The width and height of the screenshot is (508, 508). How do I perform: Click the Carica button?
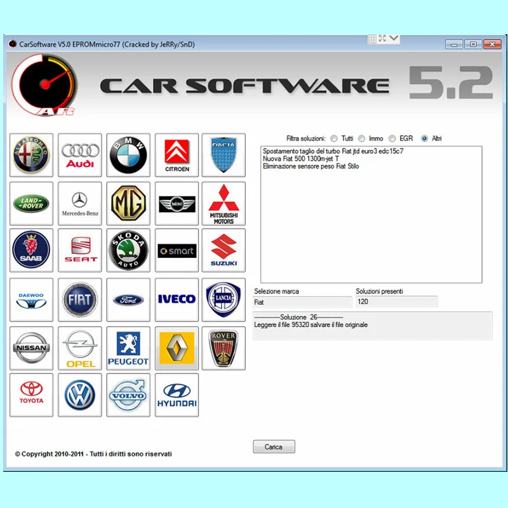274,447
